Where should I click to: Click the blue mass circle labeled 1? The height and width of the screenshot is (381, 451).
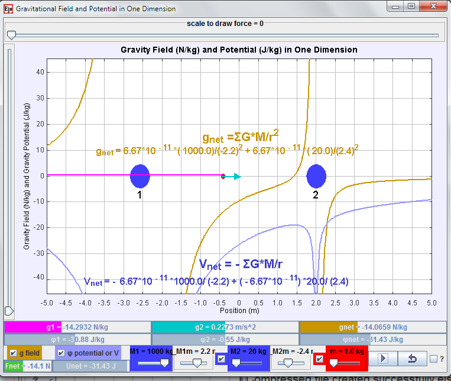pos(139,176)
